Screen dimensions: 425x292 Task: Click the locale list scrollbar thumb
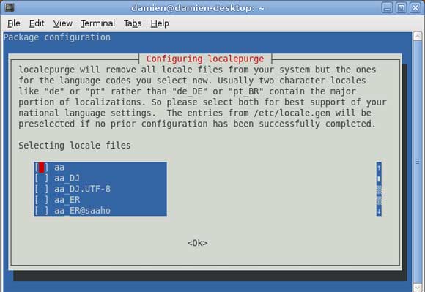379,179
